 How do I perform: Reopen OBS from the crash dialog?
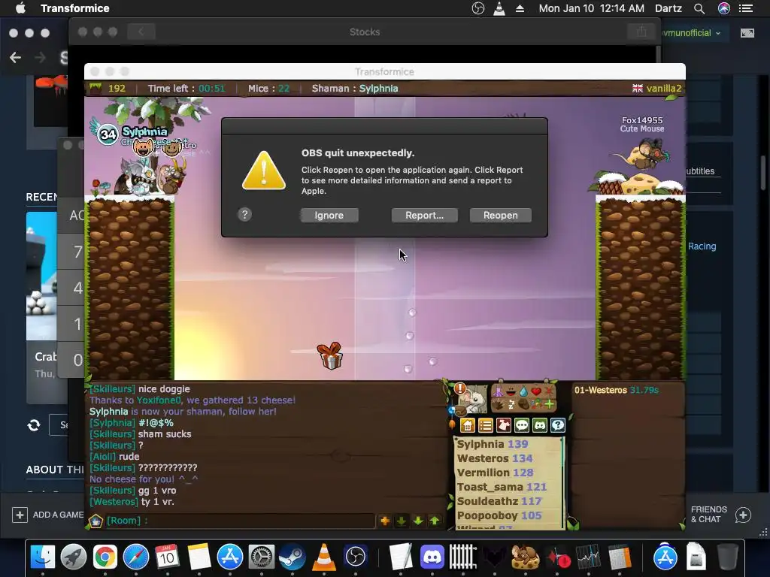tap(500, 215)
